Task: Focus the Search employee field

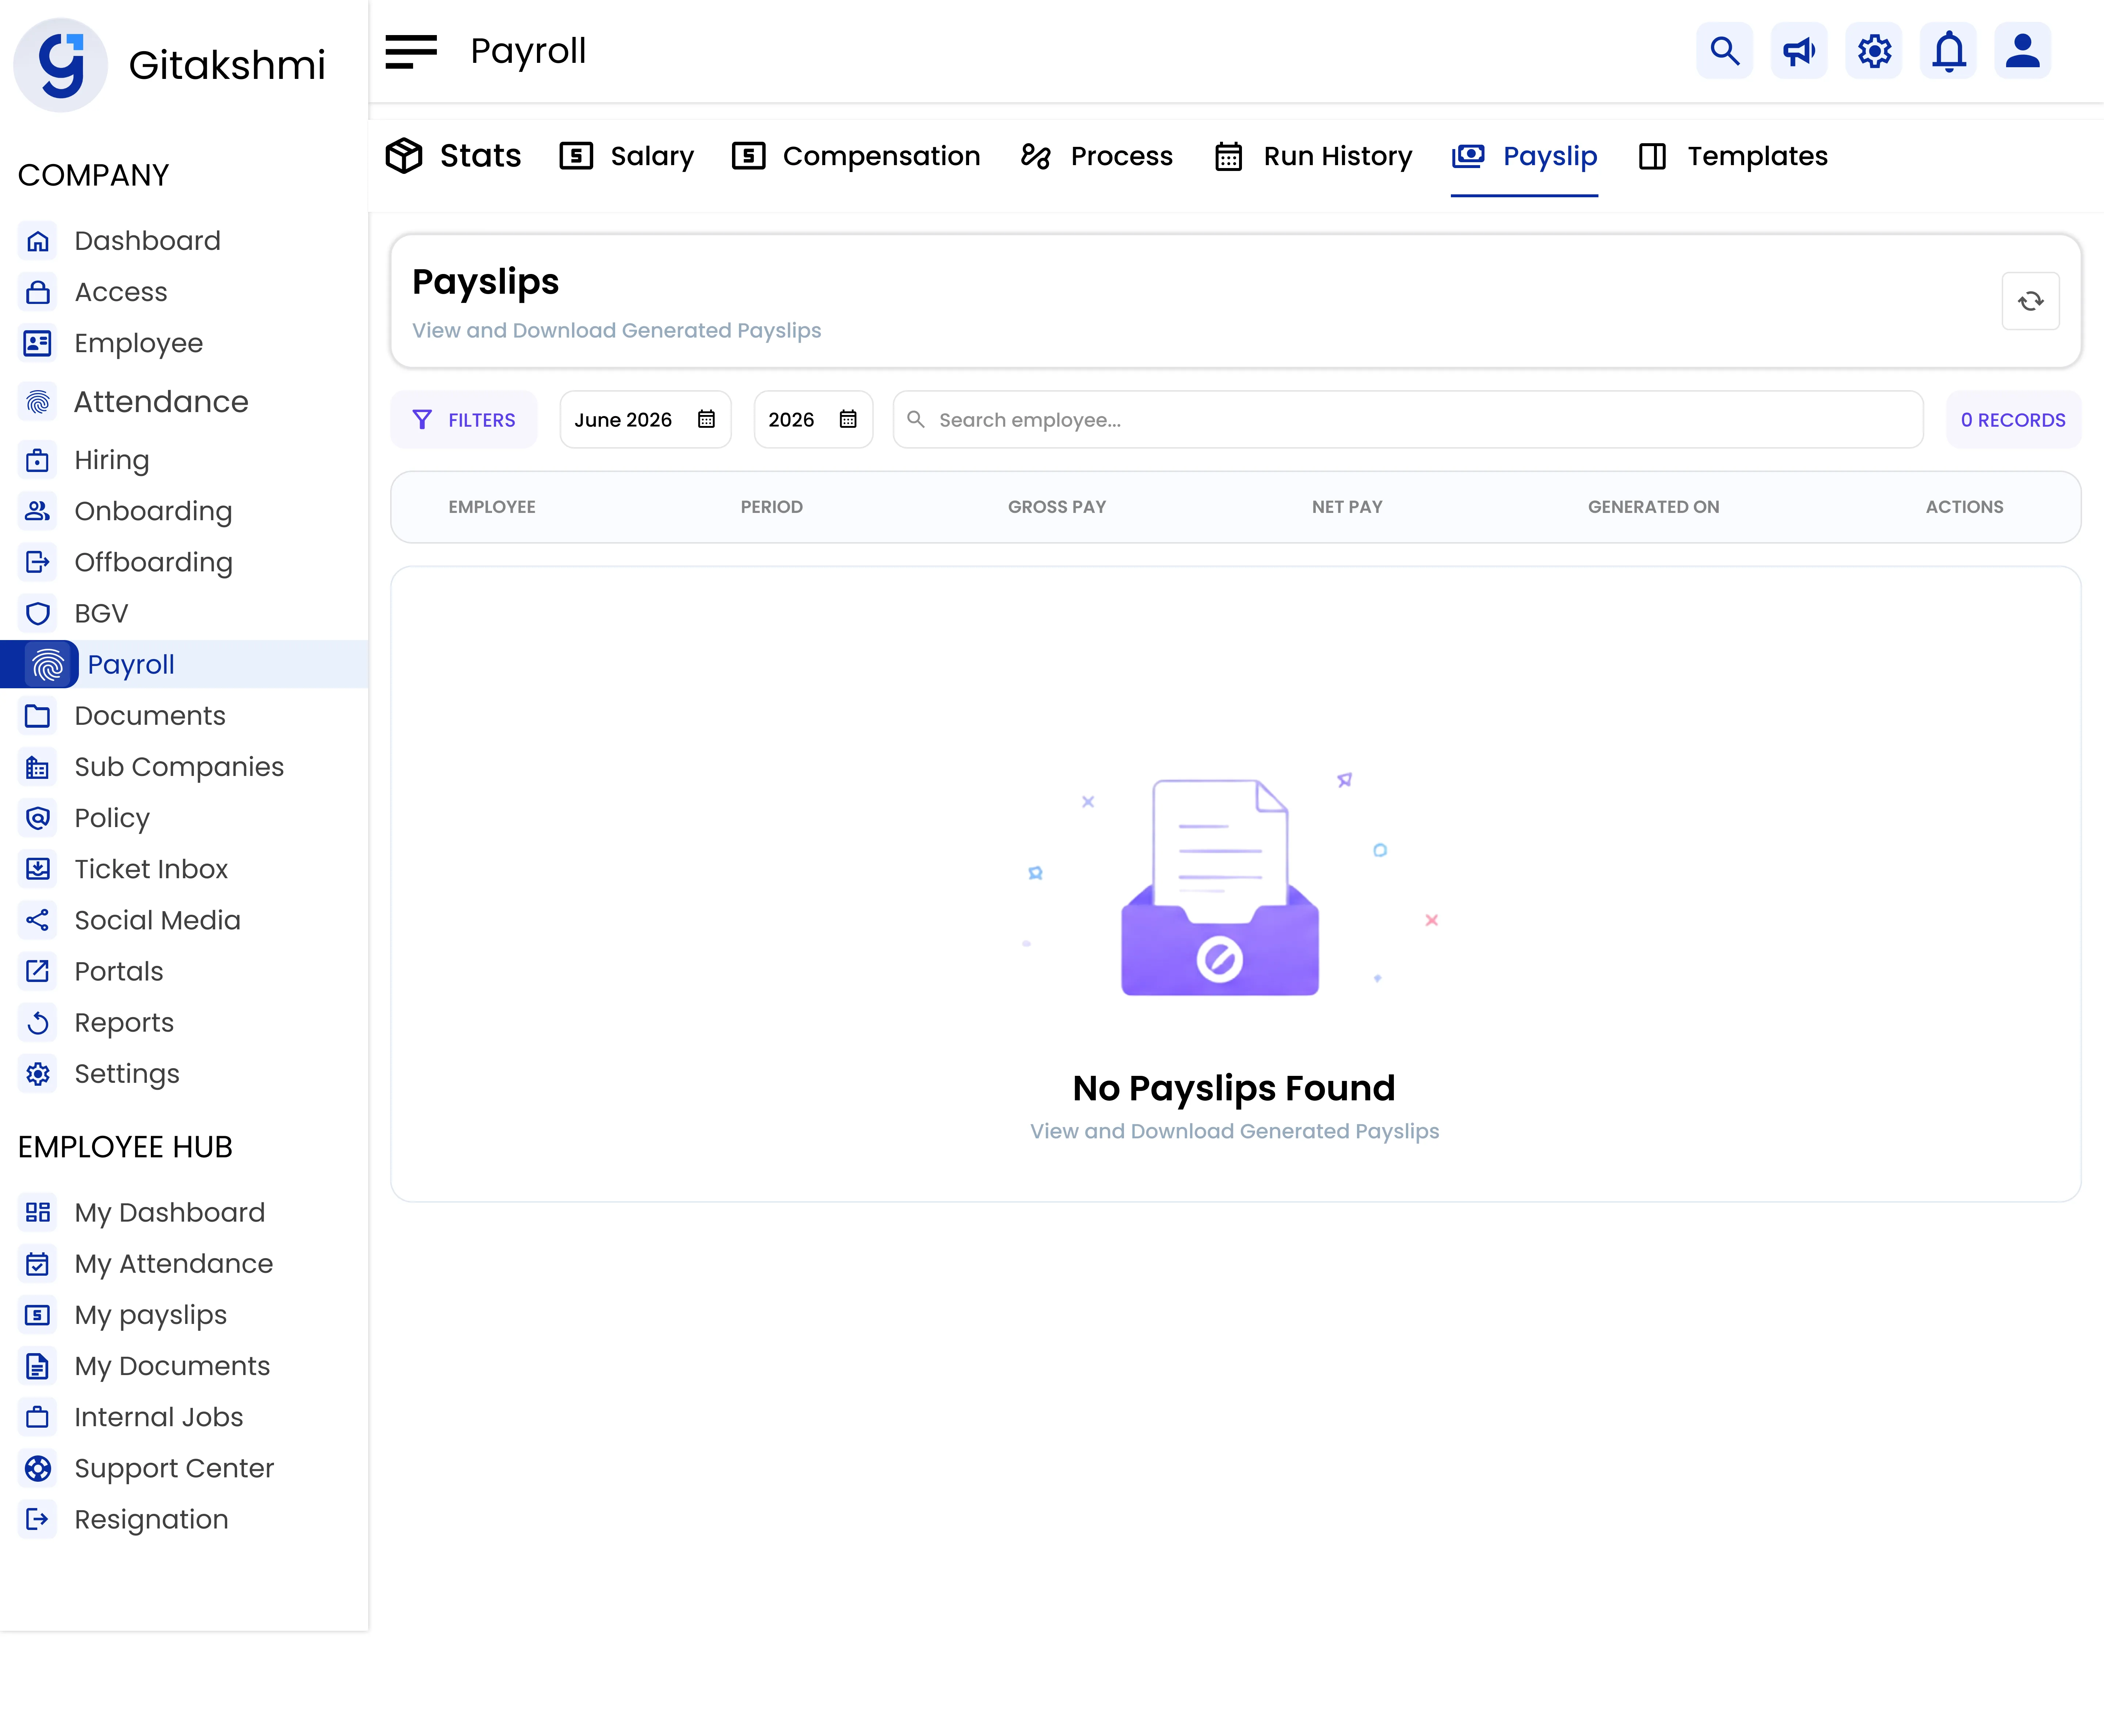Action: point(1408,420)
